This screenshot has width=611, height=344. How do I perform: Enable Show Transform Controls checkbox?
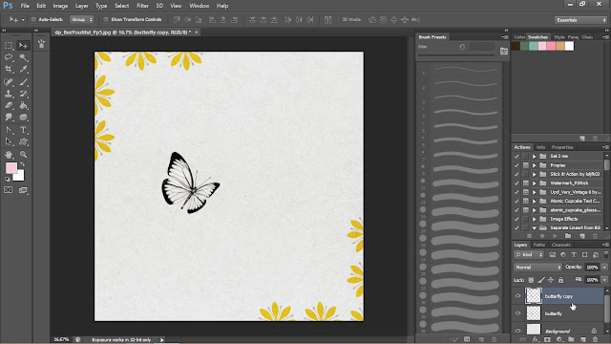106,19
